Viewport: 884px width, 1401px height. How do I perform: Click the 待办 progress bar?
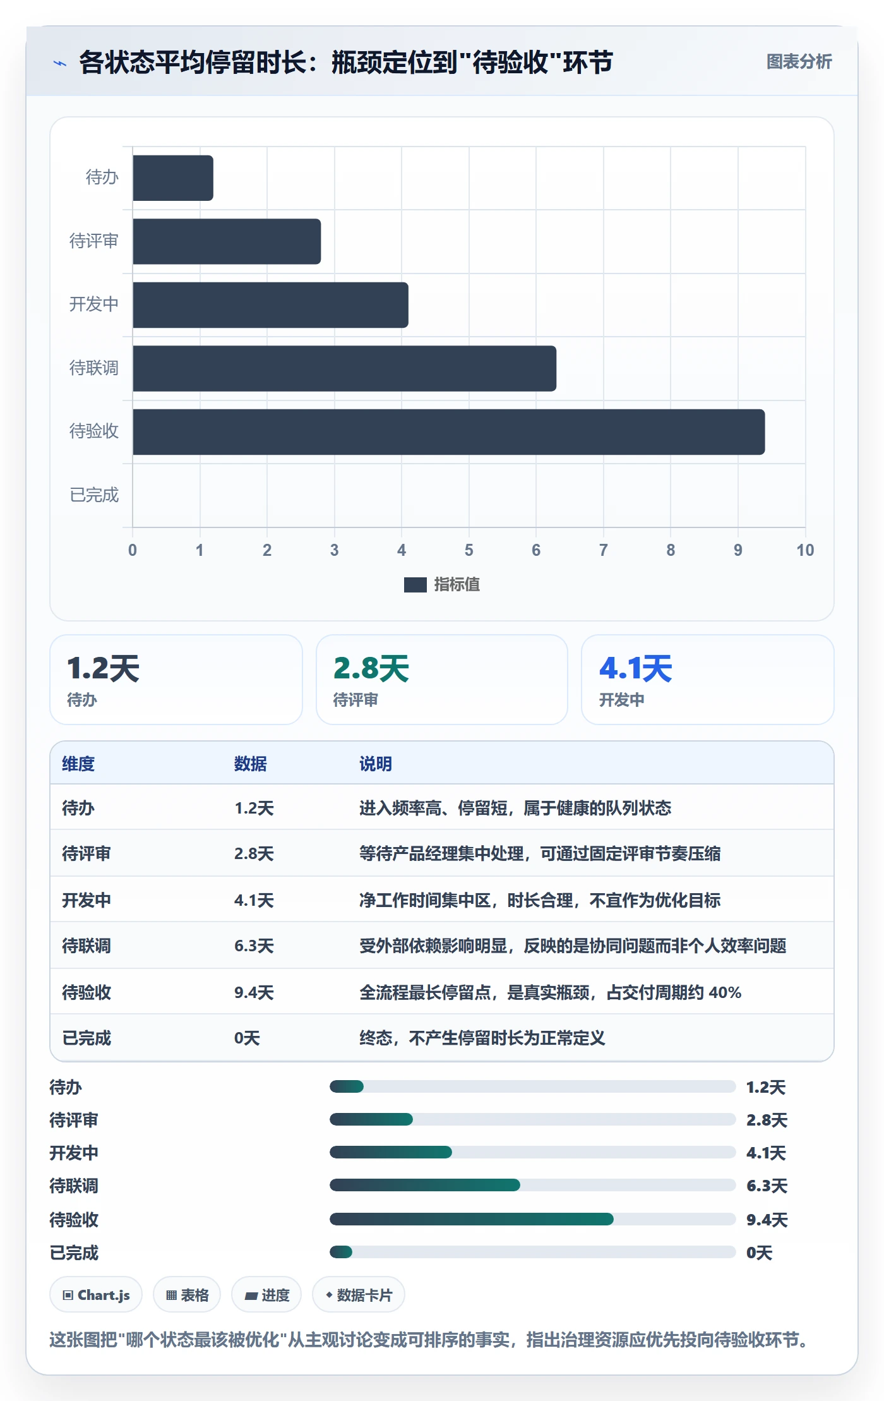(x=532, y=1086)
